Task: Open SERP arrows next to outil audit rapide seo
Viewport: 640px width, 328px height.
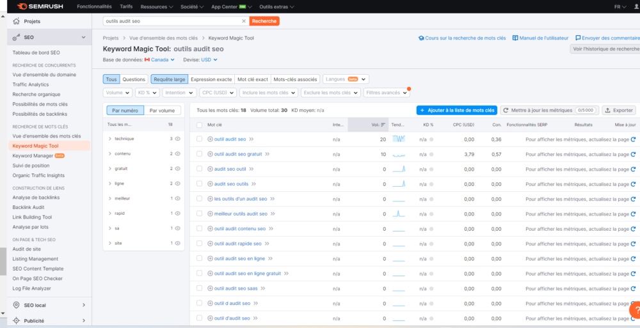Action: pos(267,244)
